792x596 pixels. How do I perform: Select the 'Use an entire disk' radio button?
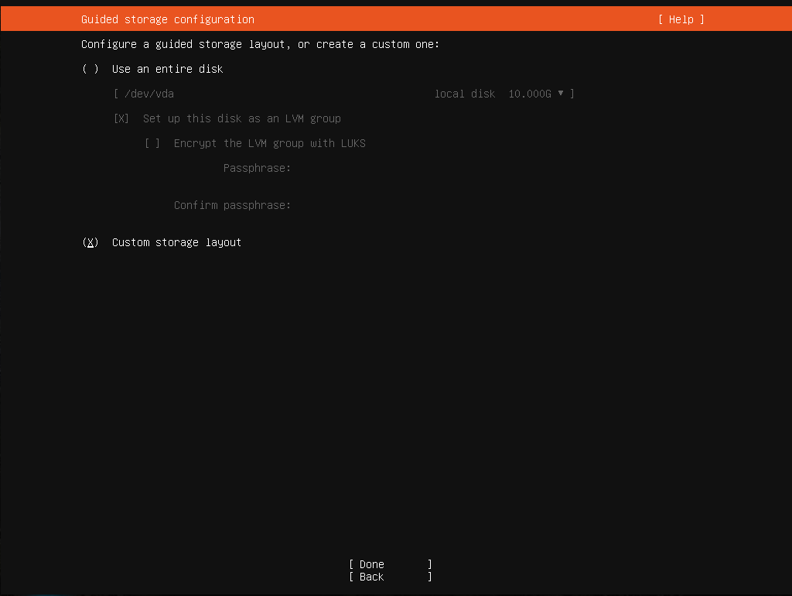pos(90,69)
